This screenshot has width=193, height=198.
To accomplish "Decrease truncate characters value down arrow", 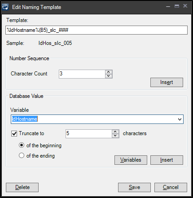I will point(115,136).
